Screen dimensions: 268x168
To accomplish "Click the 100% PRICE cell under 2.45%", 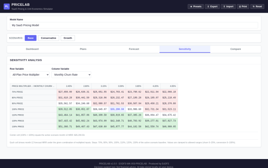I will (65, 109).
